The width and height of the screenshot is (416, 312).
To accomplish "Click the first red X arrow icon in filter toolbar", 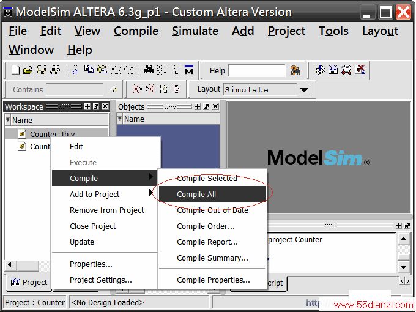I will 138,89.
